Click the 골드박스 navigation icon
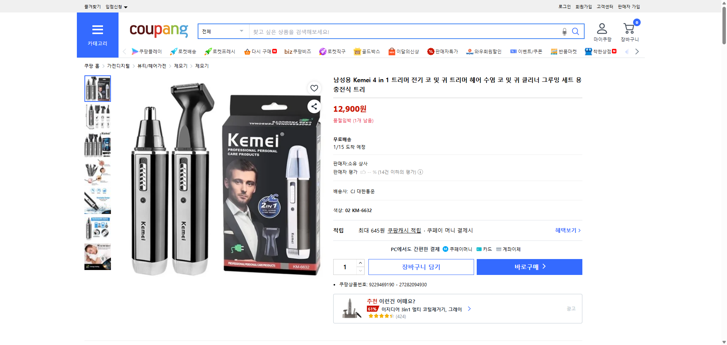 (367, 52)
